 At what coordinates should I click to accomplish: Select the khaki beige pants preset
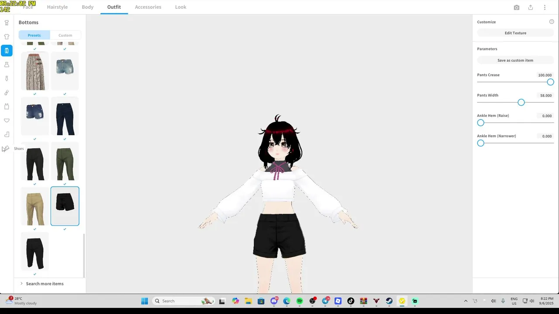(35, 206)
